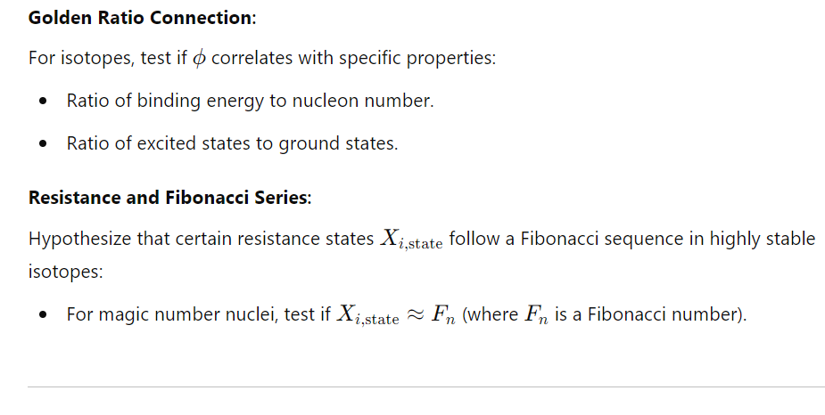The width and height of the screenshot is (825, 415).
Task: Click the horizontal divider line below the text
Action: (x=426, y=387)
